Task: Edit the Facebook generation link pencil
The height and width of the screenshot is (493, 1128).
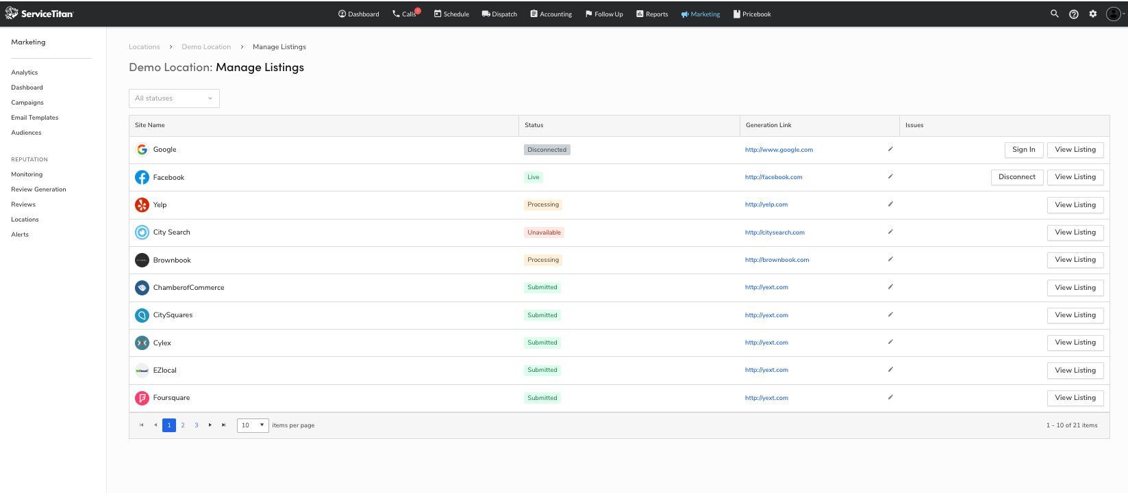Action: [890, 176]
